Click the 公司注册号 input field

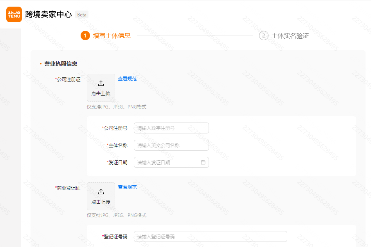click(x=171, y=128)
